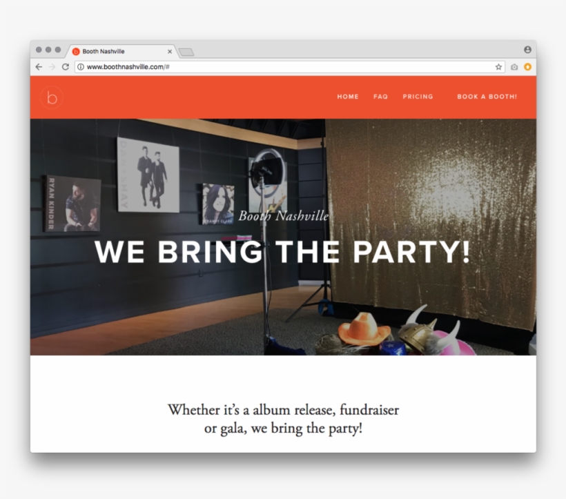Open a new tab with the tab button
The width and height of the screenshot is (566, 499).
point(186,52)
